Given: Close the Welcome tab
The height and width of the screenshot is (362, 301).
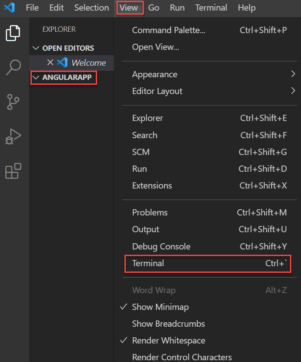Looking at the screenshot, I should tap(50, 62).
